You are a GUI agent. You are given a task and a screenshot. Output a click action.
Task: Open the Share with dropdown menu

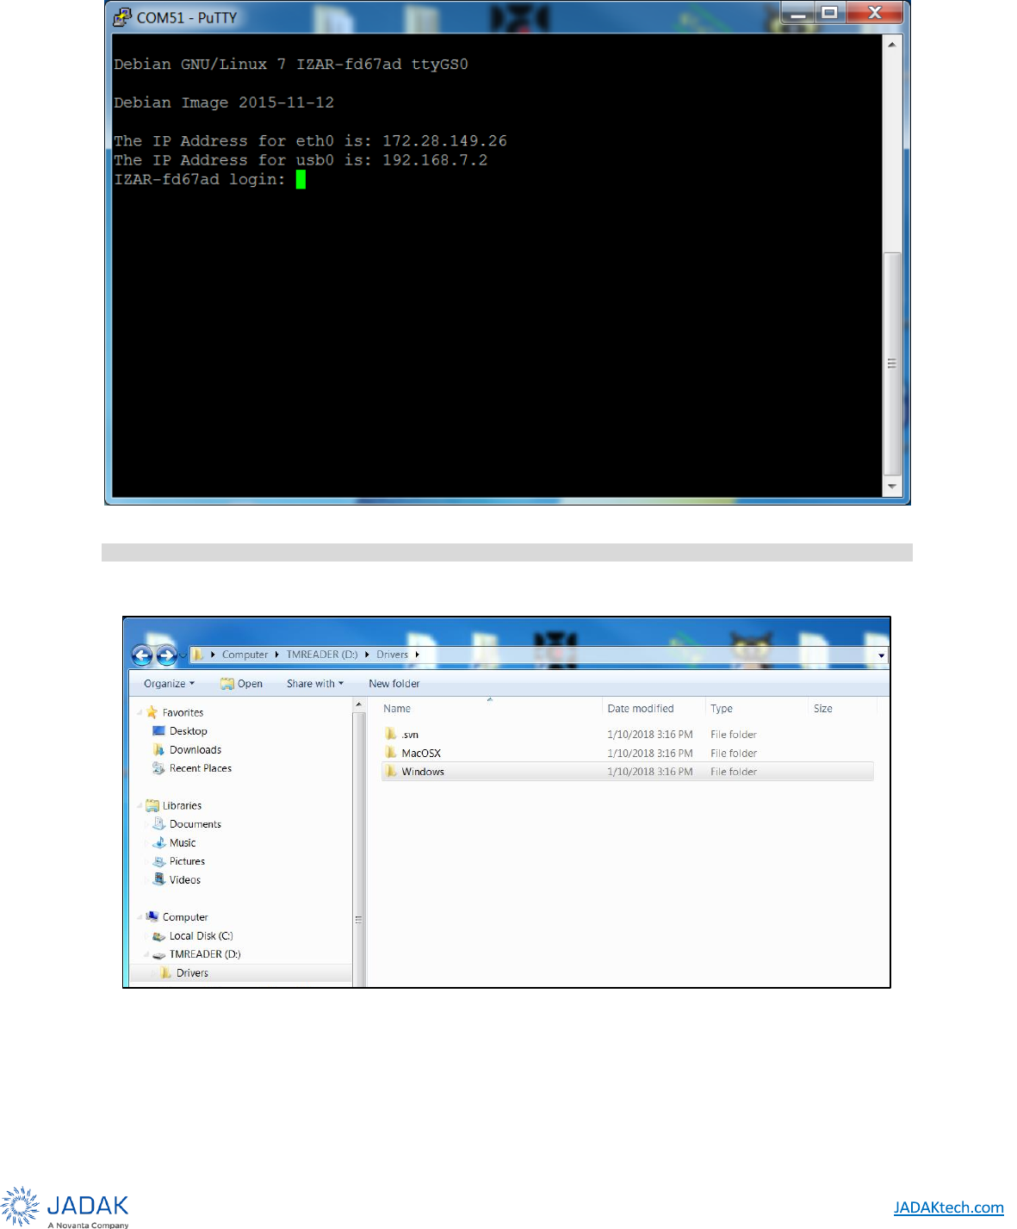[x=315, y=684]
